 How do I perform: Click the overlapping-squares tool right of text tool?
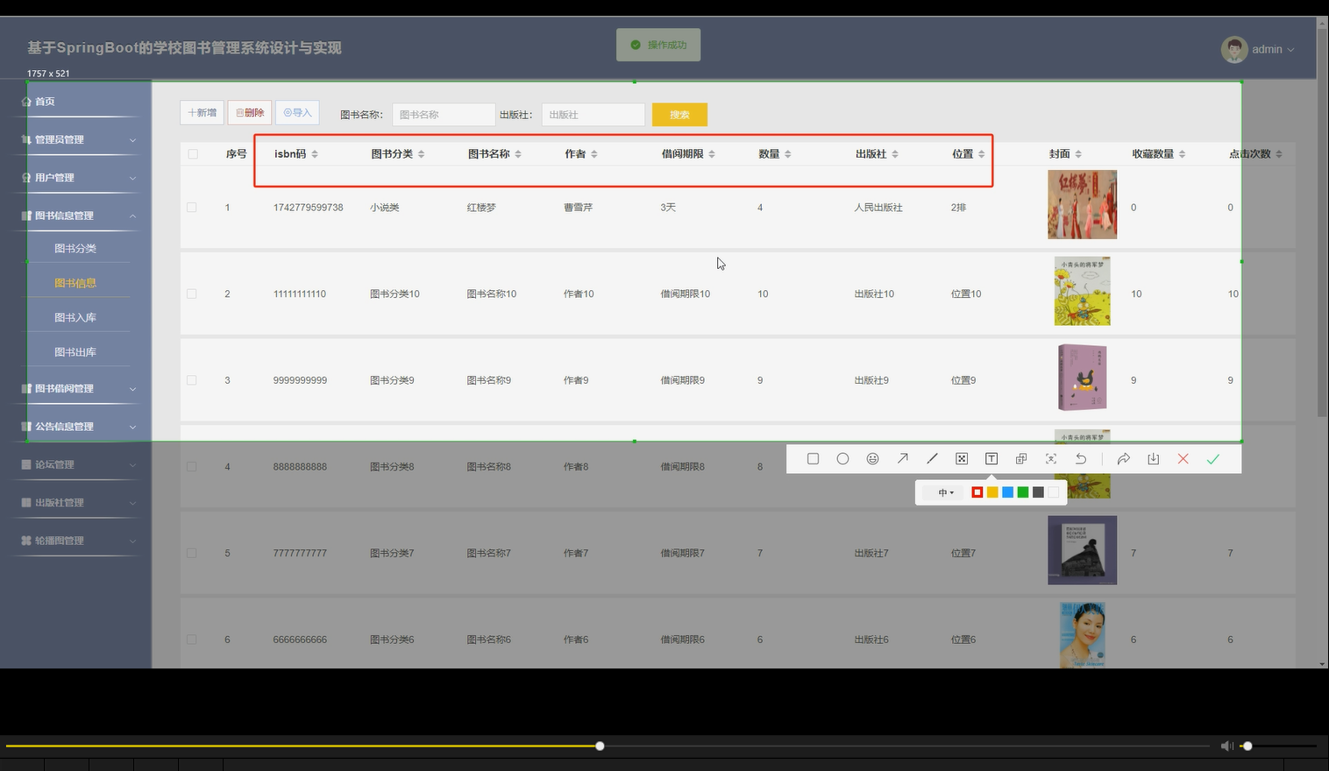1021,459
